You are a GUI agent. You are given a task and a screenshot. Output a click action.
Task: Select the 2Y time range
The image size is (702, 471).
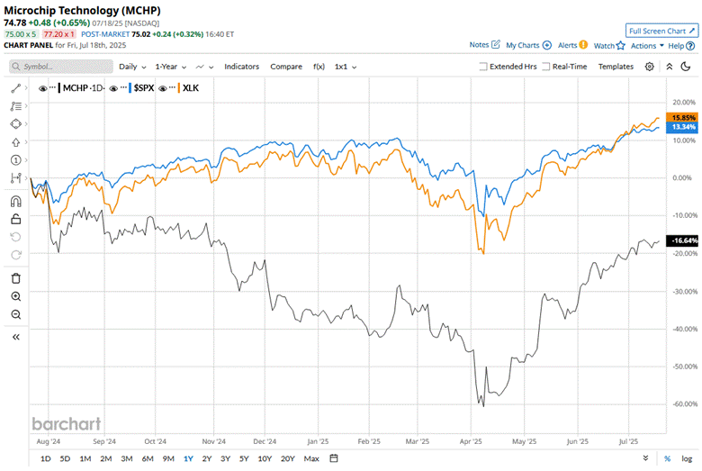(x=206, y=458)
